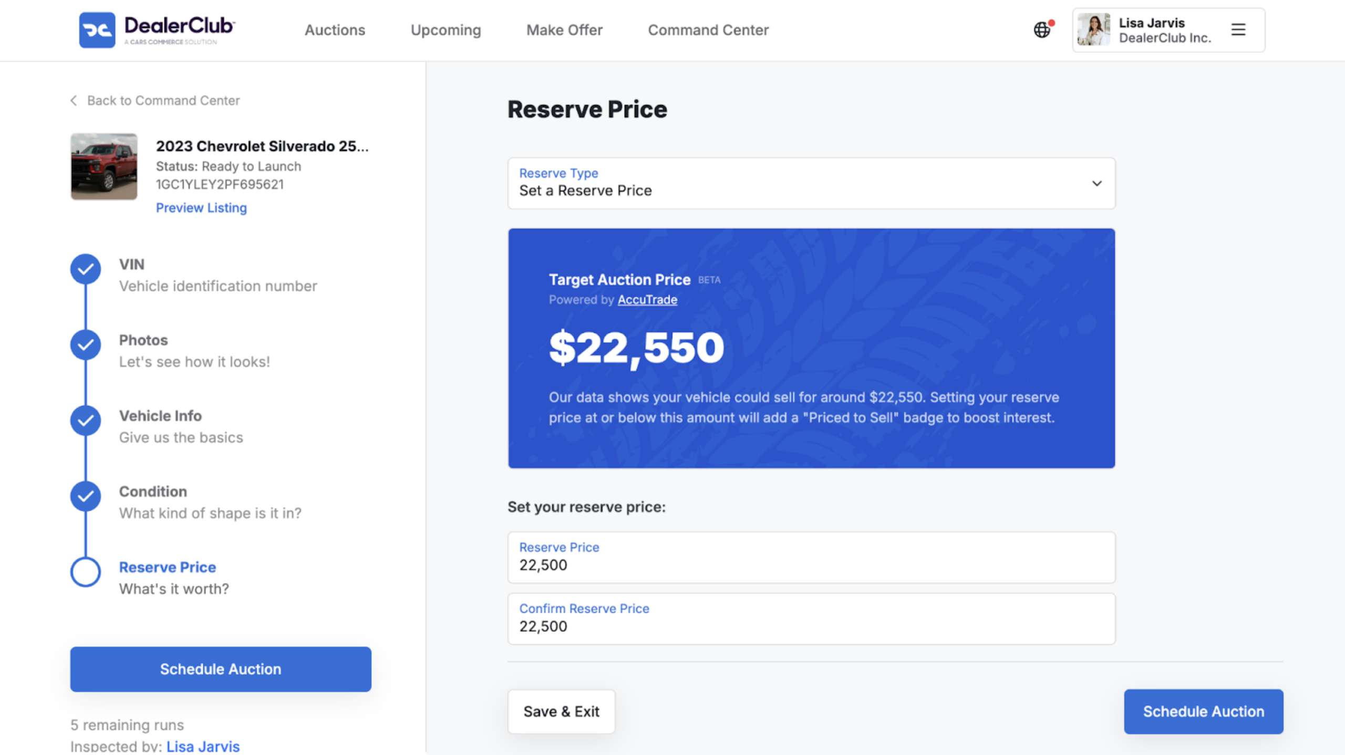
Task: Follow the AccuTrade link
Action: coord(647,300)
